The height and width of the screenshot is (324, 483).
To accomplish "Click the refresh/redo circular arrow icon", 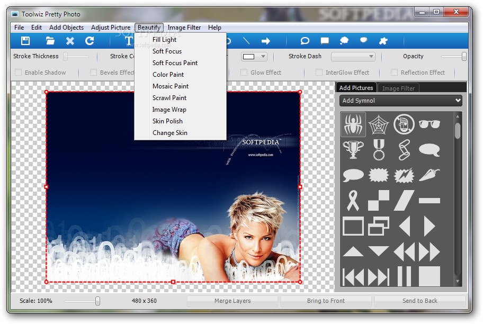I will (90, 41).
